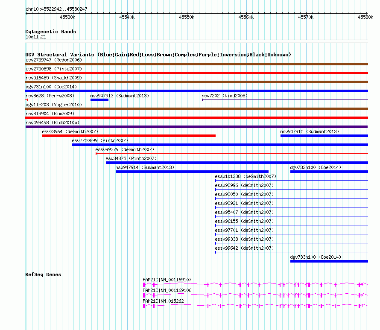Select the essv99379 (deSmith2007) label

(125, 149)
